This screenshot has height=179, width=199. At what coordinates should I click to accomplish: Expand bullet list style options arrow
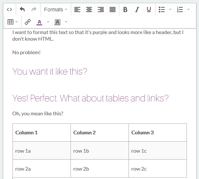tap(170, 10)
